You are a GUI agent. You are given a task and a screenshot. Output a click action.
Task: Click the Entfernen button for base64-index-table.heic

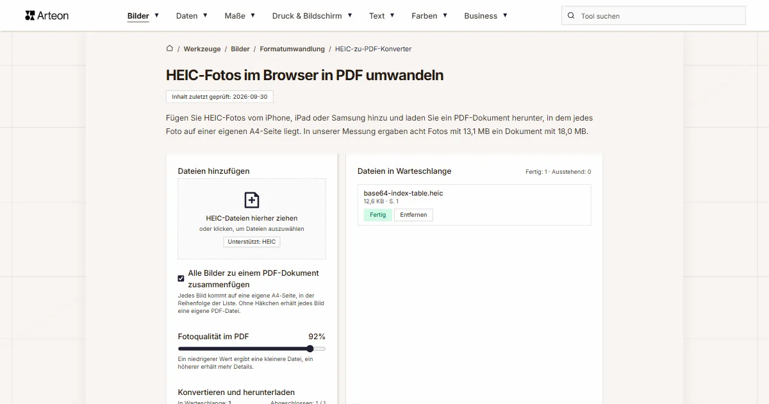click(x=413, y=215)
